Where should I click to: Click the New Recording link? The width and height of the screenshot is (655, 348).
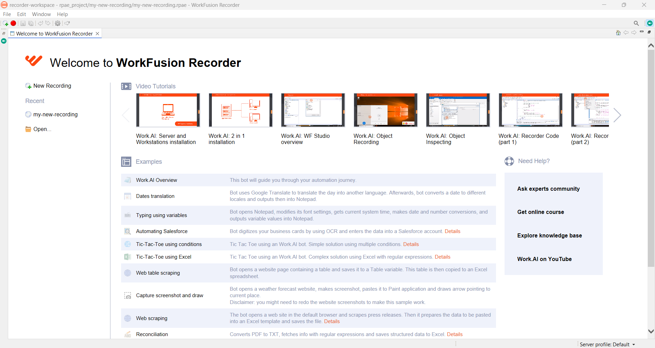click(52, 86)
